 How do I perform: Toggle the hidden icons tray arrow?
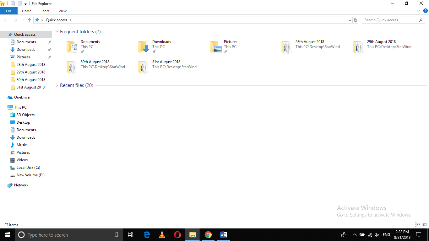[354, 235]
